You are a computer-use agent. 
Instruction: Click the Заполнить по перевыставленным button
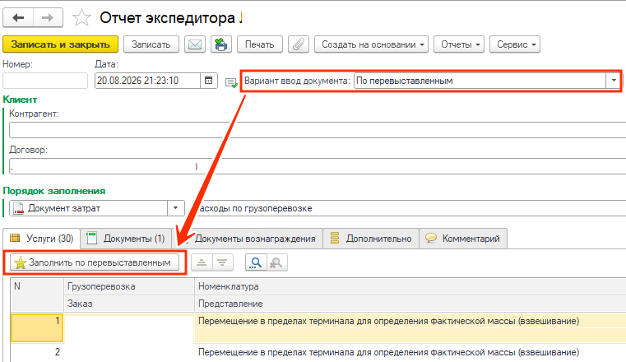pyautogui.click(x=95, y=262)
